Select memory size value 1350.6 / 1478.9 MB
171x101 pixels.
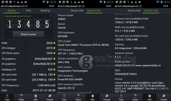coord(126,22)
